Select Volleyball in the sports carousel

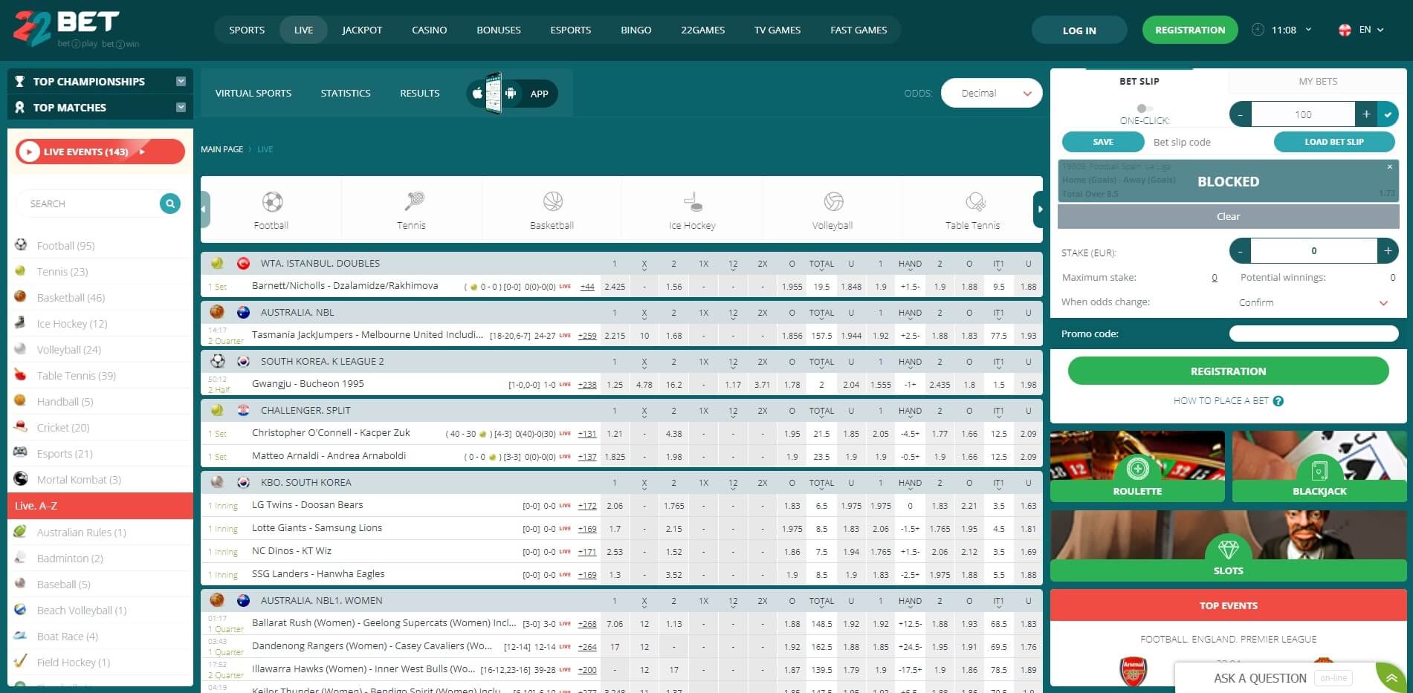[x=831, y=210]
